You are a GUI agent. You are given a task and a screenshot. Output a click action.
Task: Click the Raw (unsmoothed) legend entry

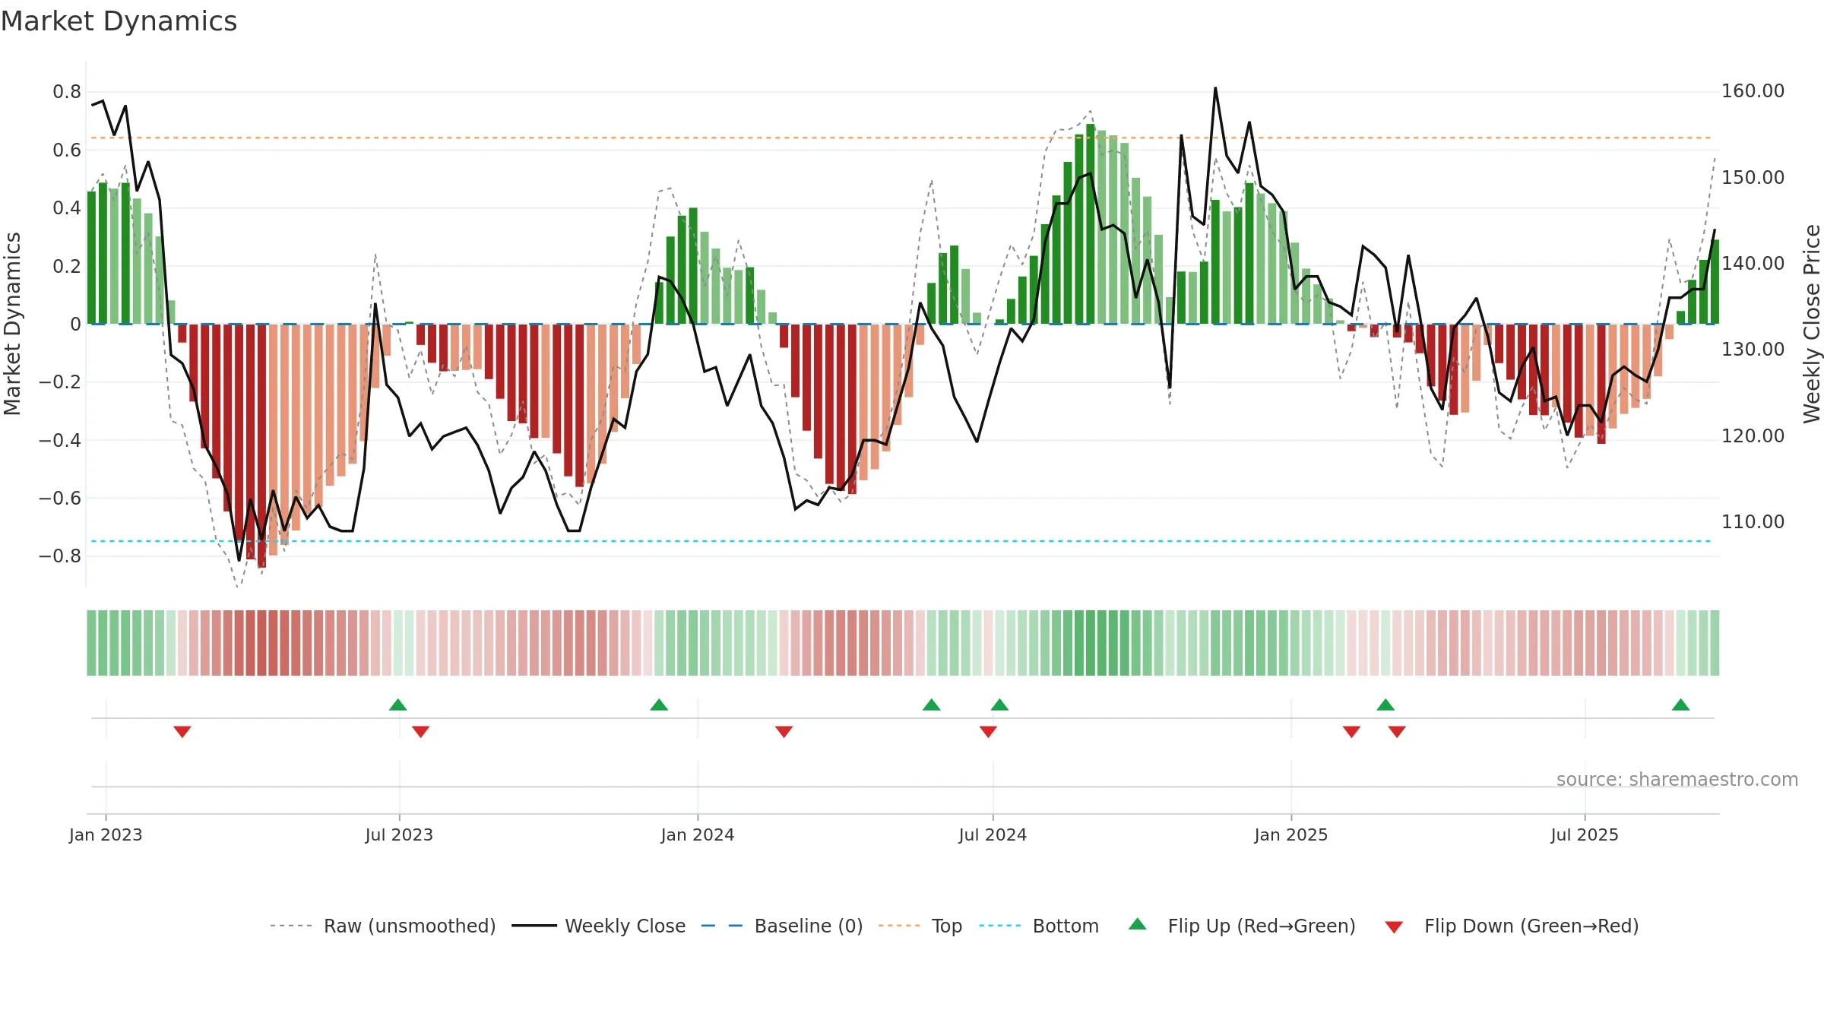(x=382, y=926)
